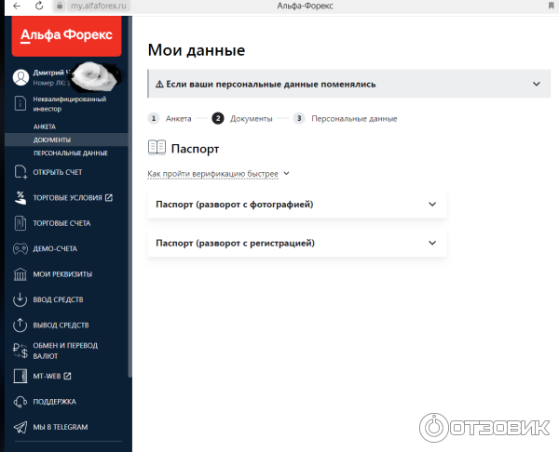Click the support headset icon

(x=20, y=402)
